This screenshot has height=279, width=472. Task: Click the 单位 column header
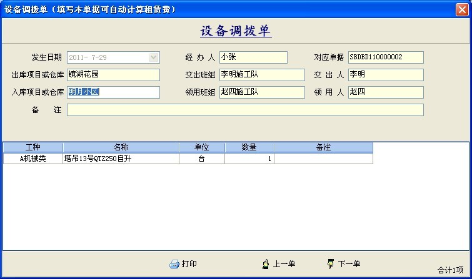[x=201, y=147]
